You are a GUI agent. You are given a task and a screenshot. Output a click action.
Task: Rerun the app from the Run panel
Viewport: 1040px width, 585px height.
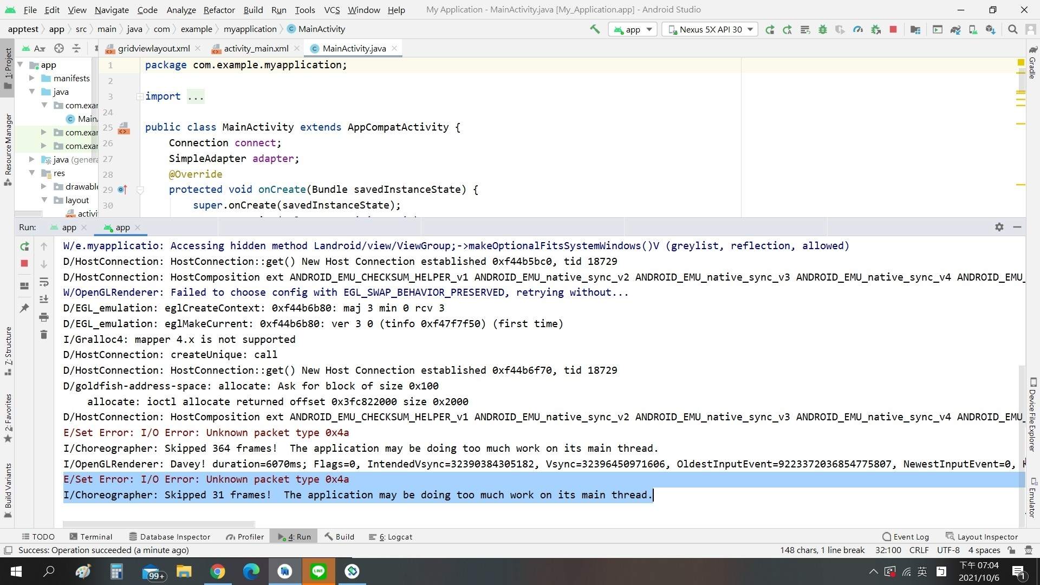(x=24, y=246)
